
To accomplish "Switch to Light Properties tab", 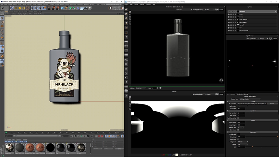I will 231,94.
